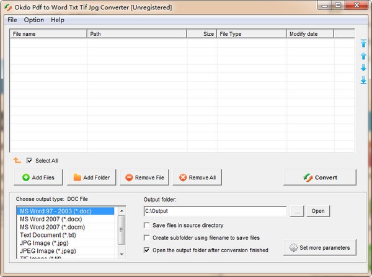The width and height of the screenshot is (372, 277).
Task: Select JPG Image (*.jpg) output type
Action: (66, 243)
